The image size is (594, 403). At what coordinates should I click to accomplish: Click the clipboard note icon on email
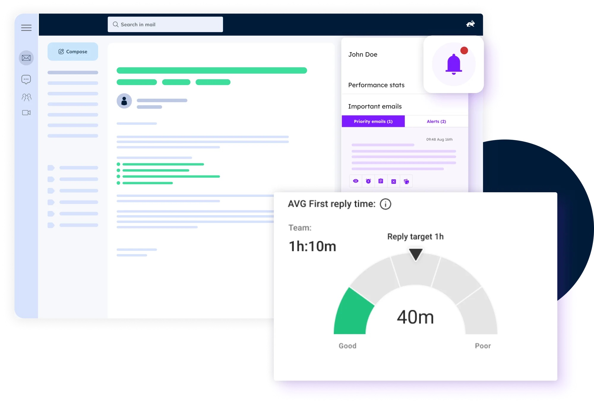click(381, 181)
